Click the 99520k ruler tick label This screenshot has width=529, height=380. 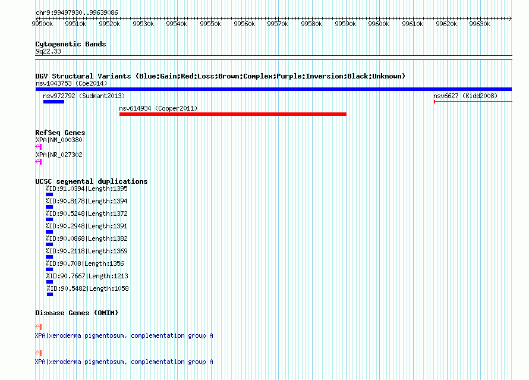tap(109, 24)
